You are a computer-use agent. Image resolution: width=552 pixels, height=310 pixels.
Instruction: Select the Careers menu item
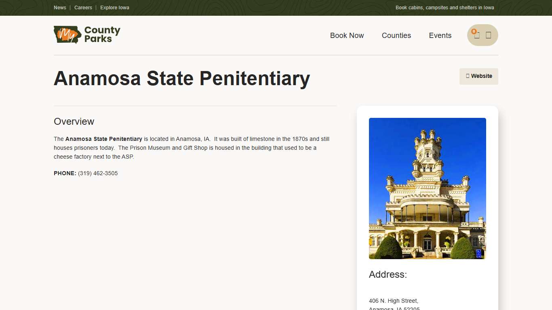[x=83, y=7]
